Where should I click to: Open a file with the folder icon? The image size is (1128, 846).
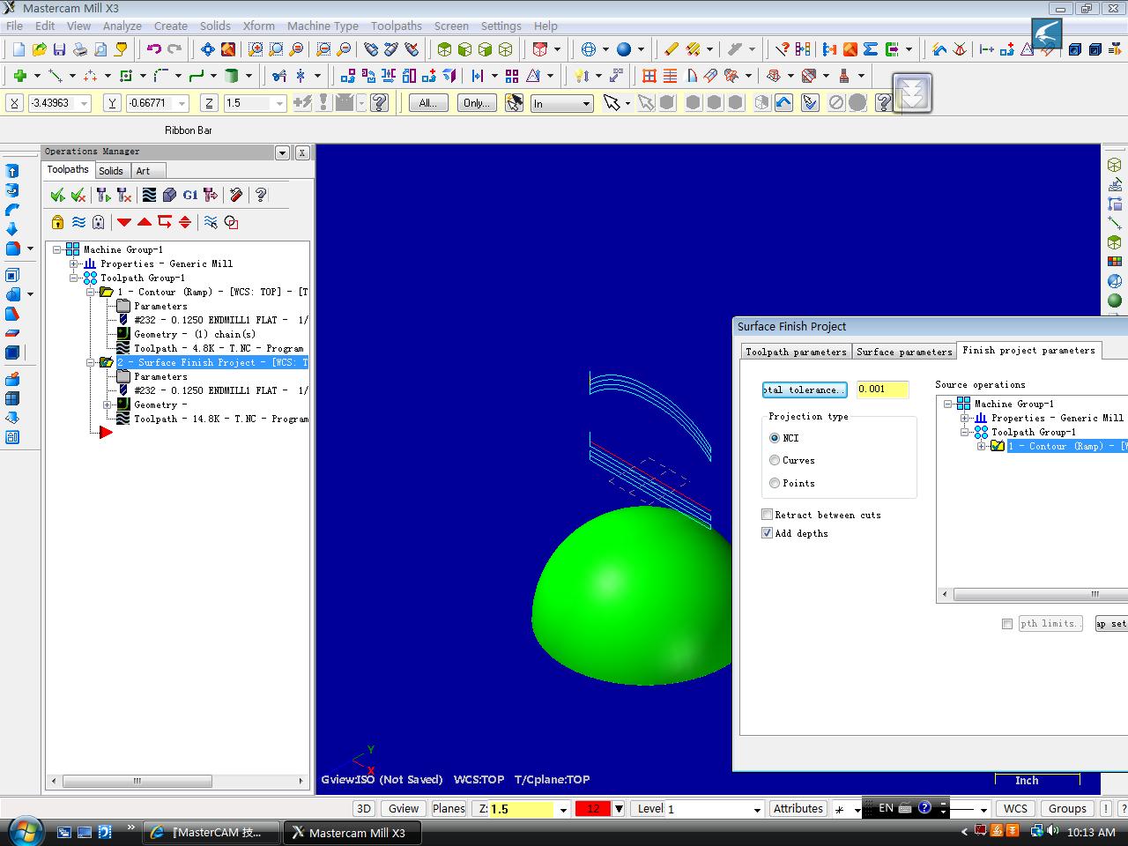[x=39, y=49]
